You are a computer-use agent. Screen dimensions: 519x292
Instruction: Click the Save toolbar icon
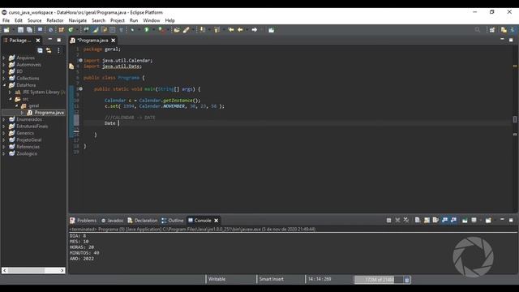[20, 30]
